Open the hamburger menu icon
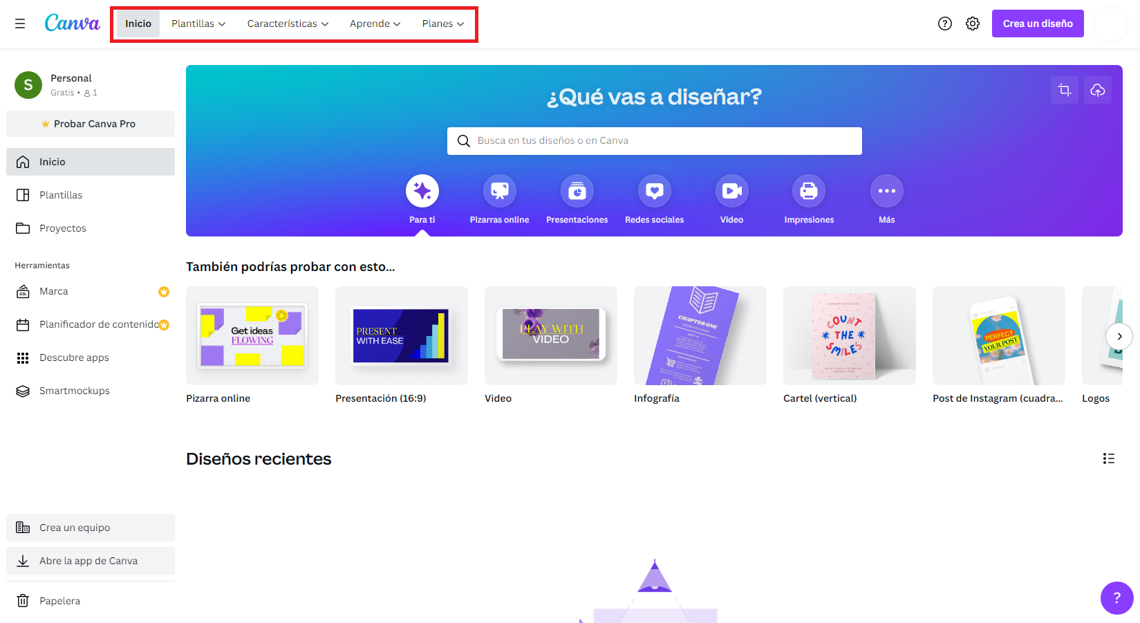The image size is (1140, 623). tap(20, 24)
